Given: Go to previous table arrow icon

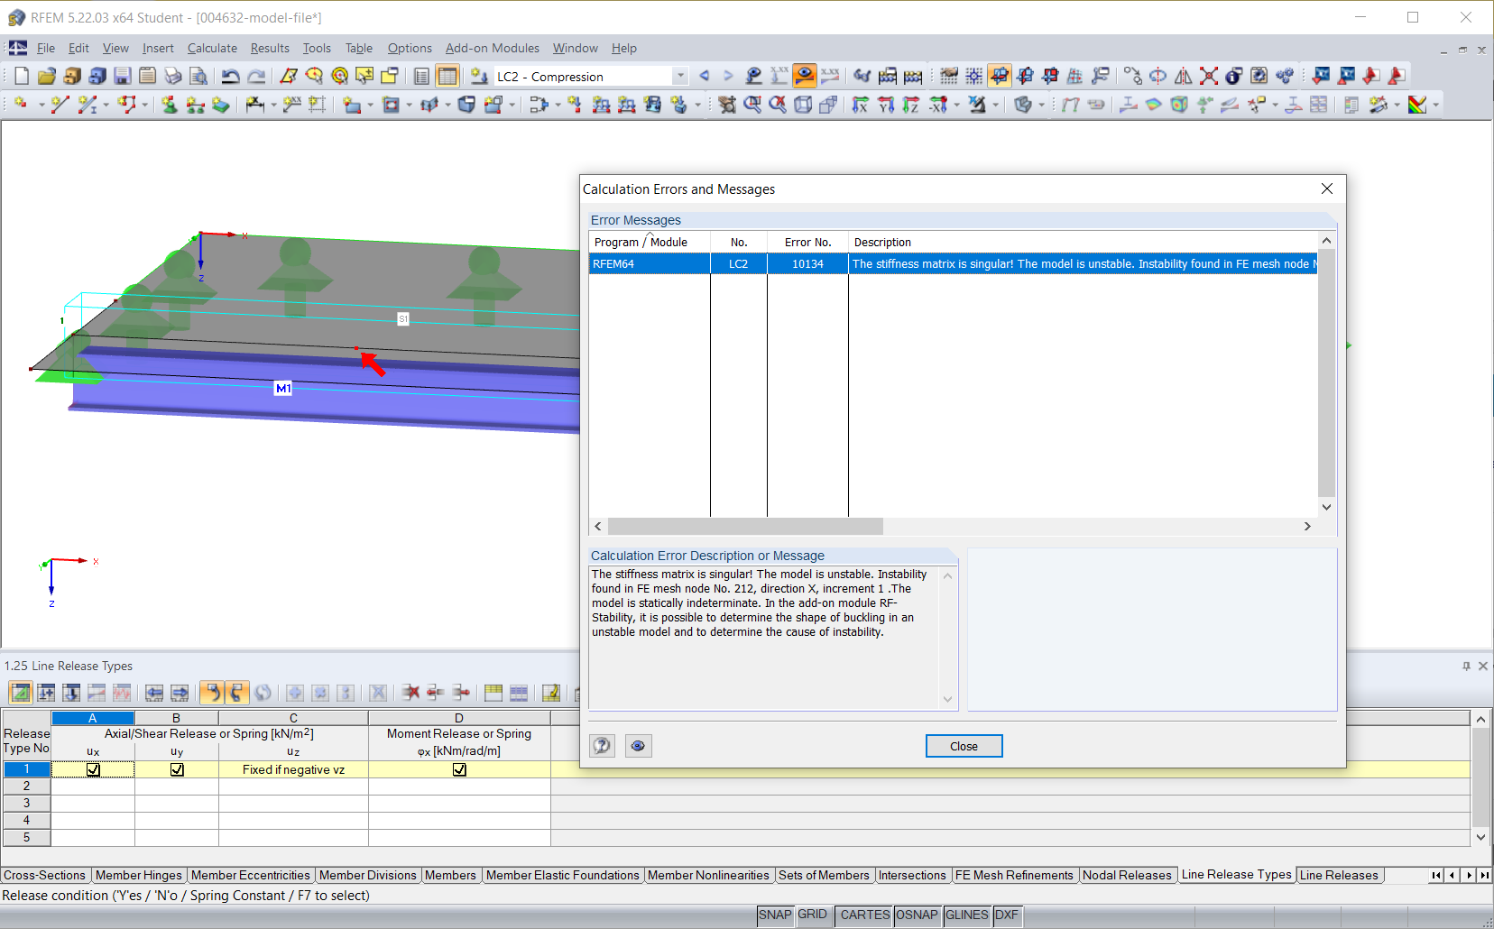Looking at the screenshot, I should point(154,693).
